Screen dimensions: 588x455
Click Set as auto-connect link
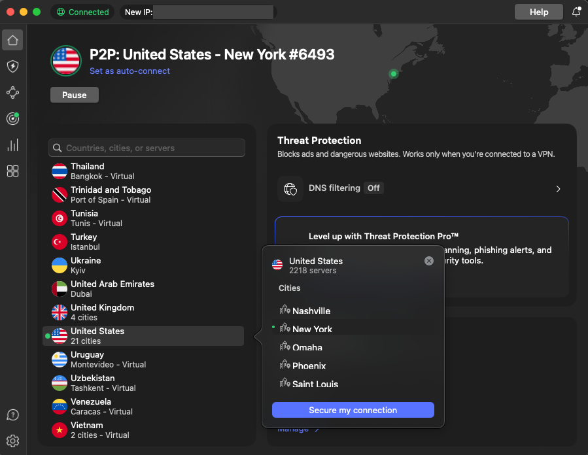pos(130,71)
